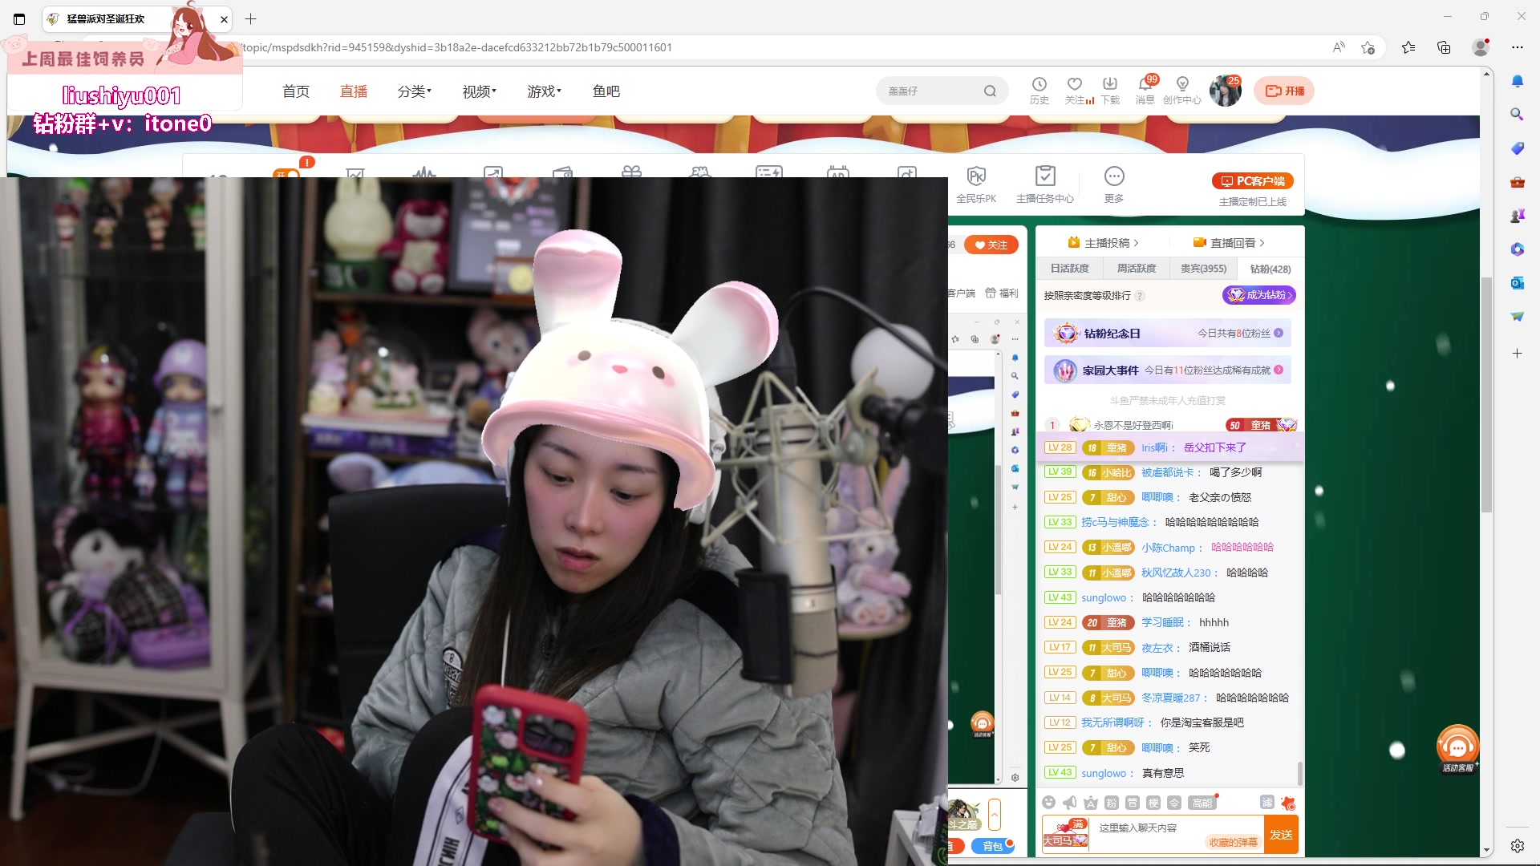
Task: Toggle the 管 icon in chat toolbar
Action: 1133,803
